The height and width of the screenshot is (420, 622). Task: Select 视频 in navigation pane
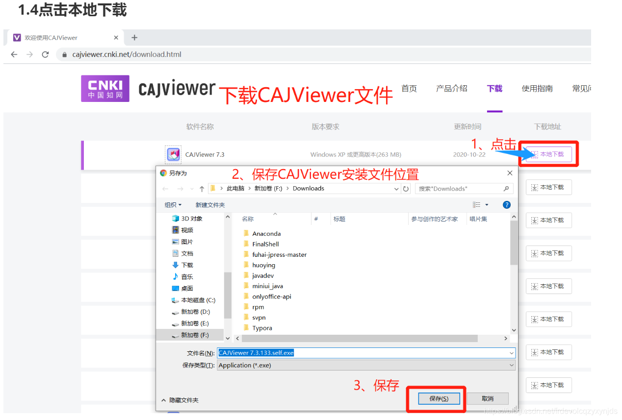point(182,230)
